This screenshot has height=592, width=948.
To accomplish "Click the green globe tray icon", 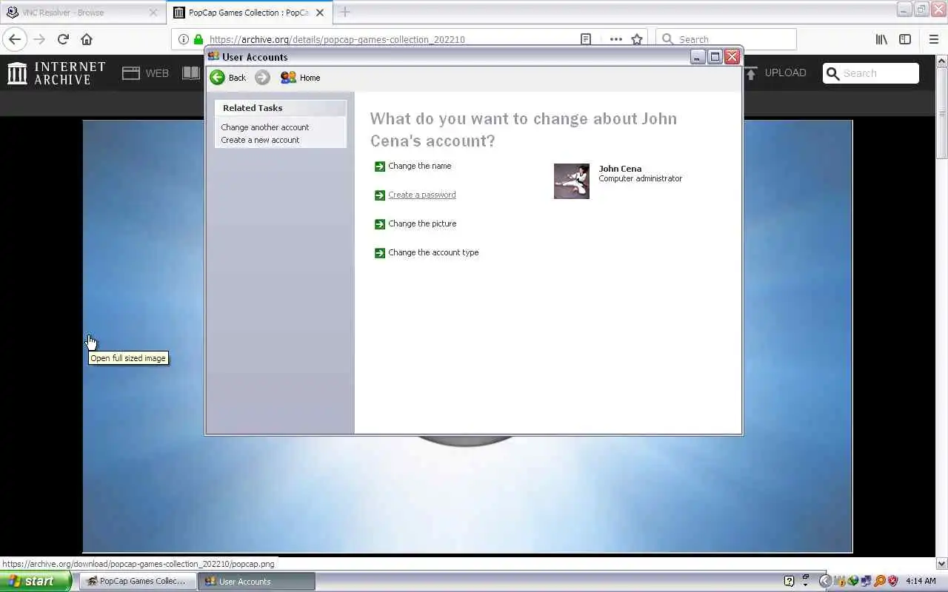I will [x=853, y=581].
